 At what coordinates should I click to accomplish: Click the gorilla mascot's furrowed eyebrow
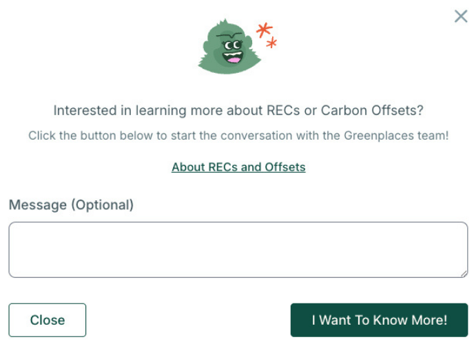pyautogui.click(x=229, y=35)
